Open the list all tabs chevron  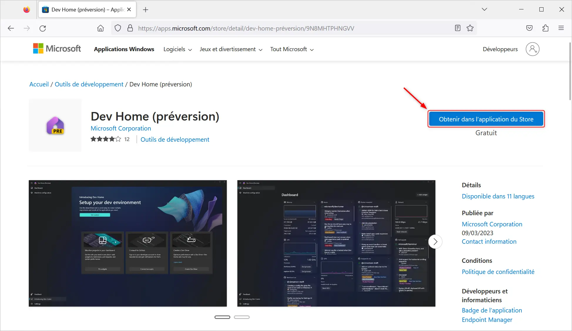tap(484, 9)
